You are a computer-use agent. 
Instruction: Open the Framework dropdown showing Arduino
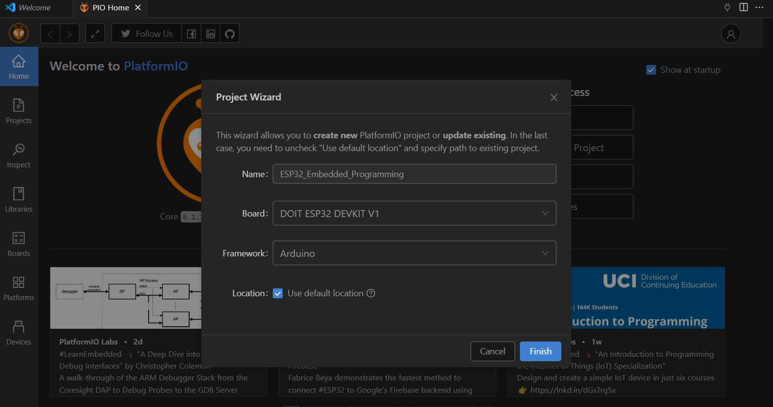click(414, 253)
